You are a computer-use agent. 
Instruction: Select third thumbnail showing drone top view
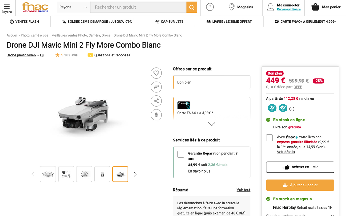coord(84,174)
